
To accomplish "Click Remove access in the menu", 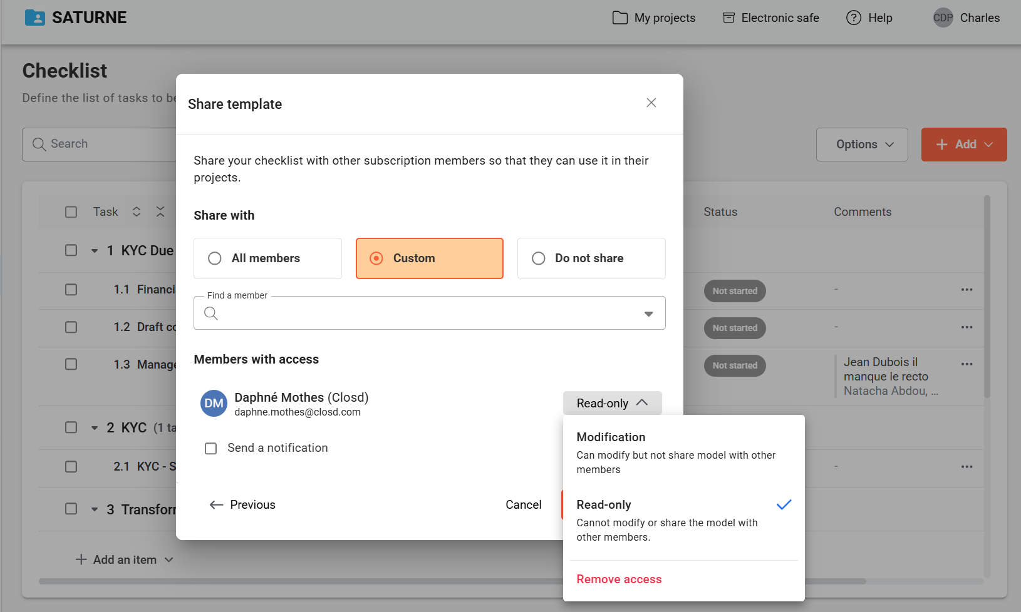I will [619, 579].
